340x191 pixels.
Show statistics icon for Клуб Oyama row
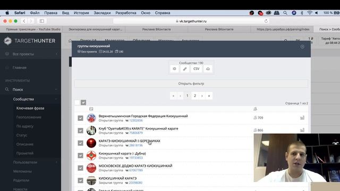tap(302, 130)
